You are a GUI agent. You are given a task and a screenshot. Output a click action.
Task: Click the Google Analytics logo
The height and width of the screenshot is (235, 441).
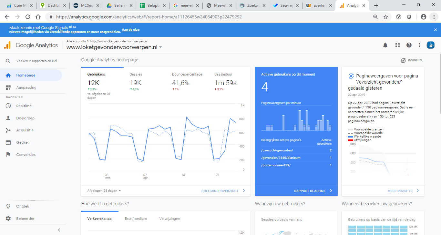click(31, 45)
